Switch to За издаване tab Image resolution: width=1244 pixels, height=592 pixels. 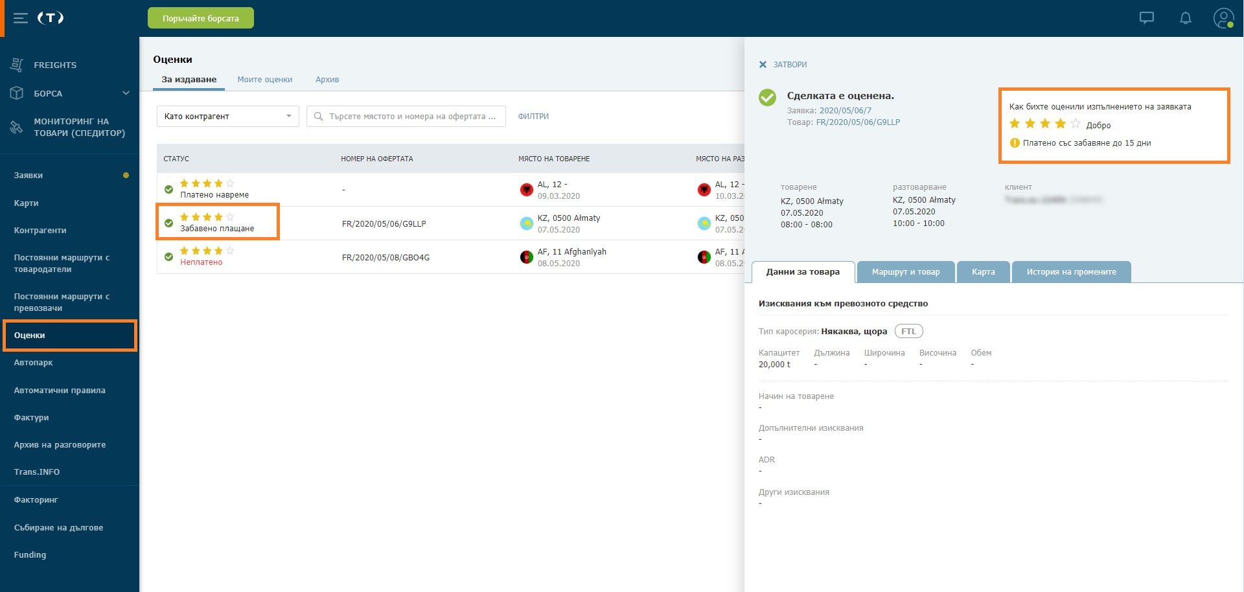click(189, 80)
